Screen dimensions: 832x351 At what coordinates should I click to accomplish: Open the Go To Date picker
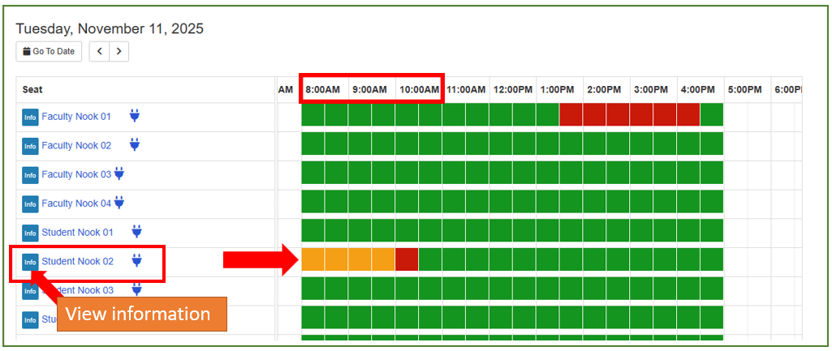[x=49, y=51]
